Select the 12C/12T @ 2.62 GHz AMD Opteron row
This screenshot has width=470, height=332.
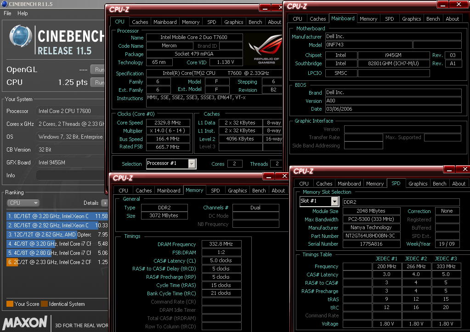point(57,235)
